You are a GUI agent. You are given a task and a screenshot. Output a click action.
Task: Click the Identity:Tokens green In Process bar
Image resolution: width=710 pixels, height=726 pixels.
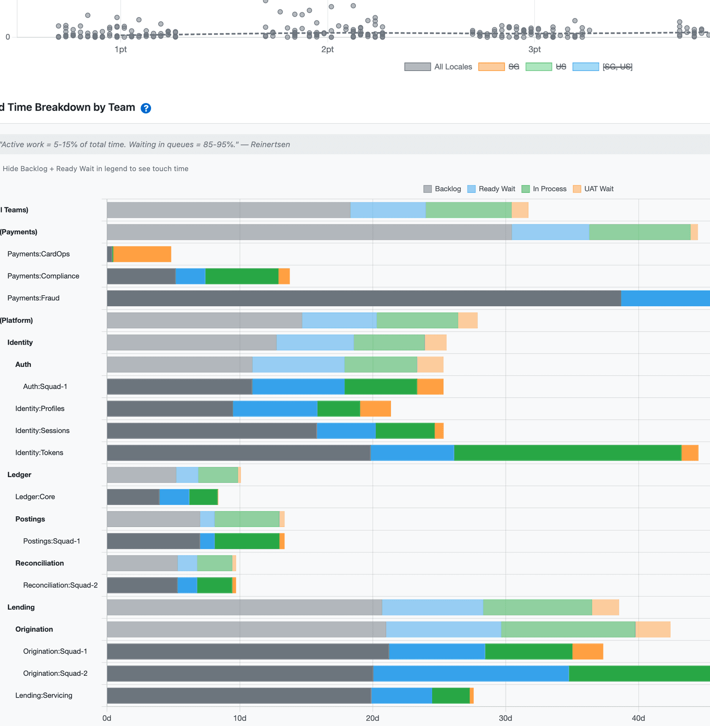click(x=568, y=453)
